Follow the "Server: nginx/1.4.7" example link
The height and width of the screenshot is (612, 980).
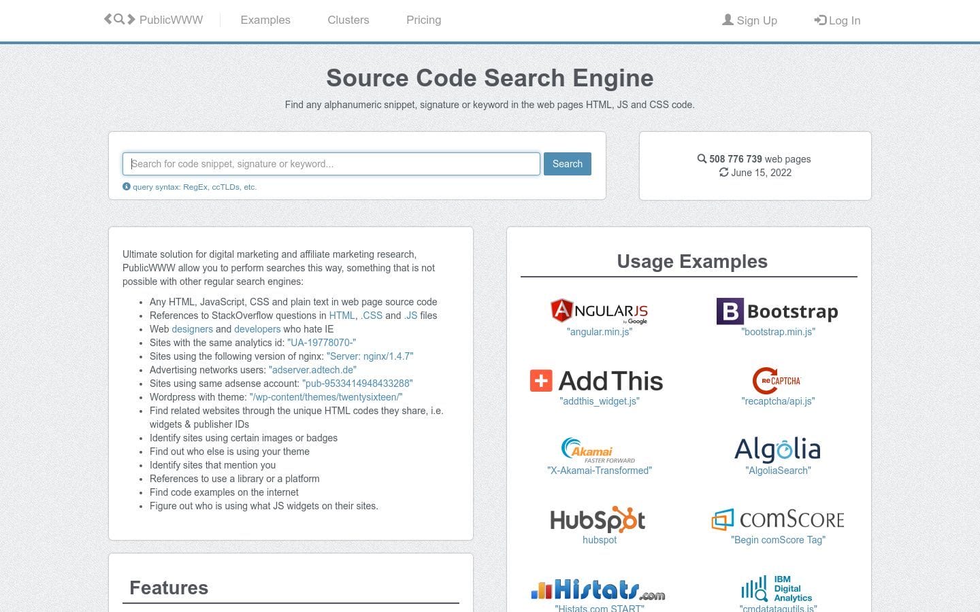coord(370,356)
